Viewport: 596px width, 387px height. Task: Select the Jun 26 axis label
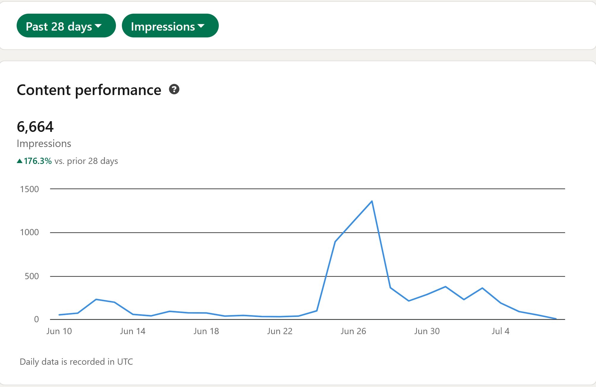tap(353, 331)
